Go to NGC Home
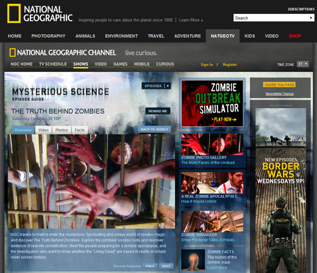 coord(22,64)
